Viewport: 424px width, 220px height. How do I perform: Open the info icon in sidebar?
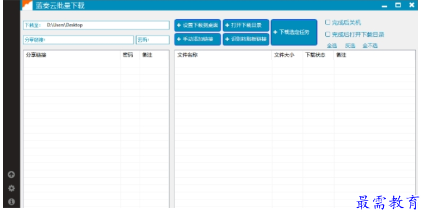click(11, 202)
